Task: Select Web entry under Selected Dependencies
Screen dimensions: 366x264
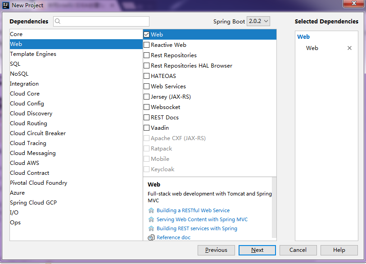Action: click(312, 48)
